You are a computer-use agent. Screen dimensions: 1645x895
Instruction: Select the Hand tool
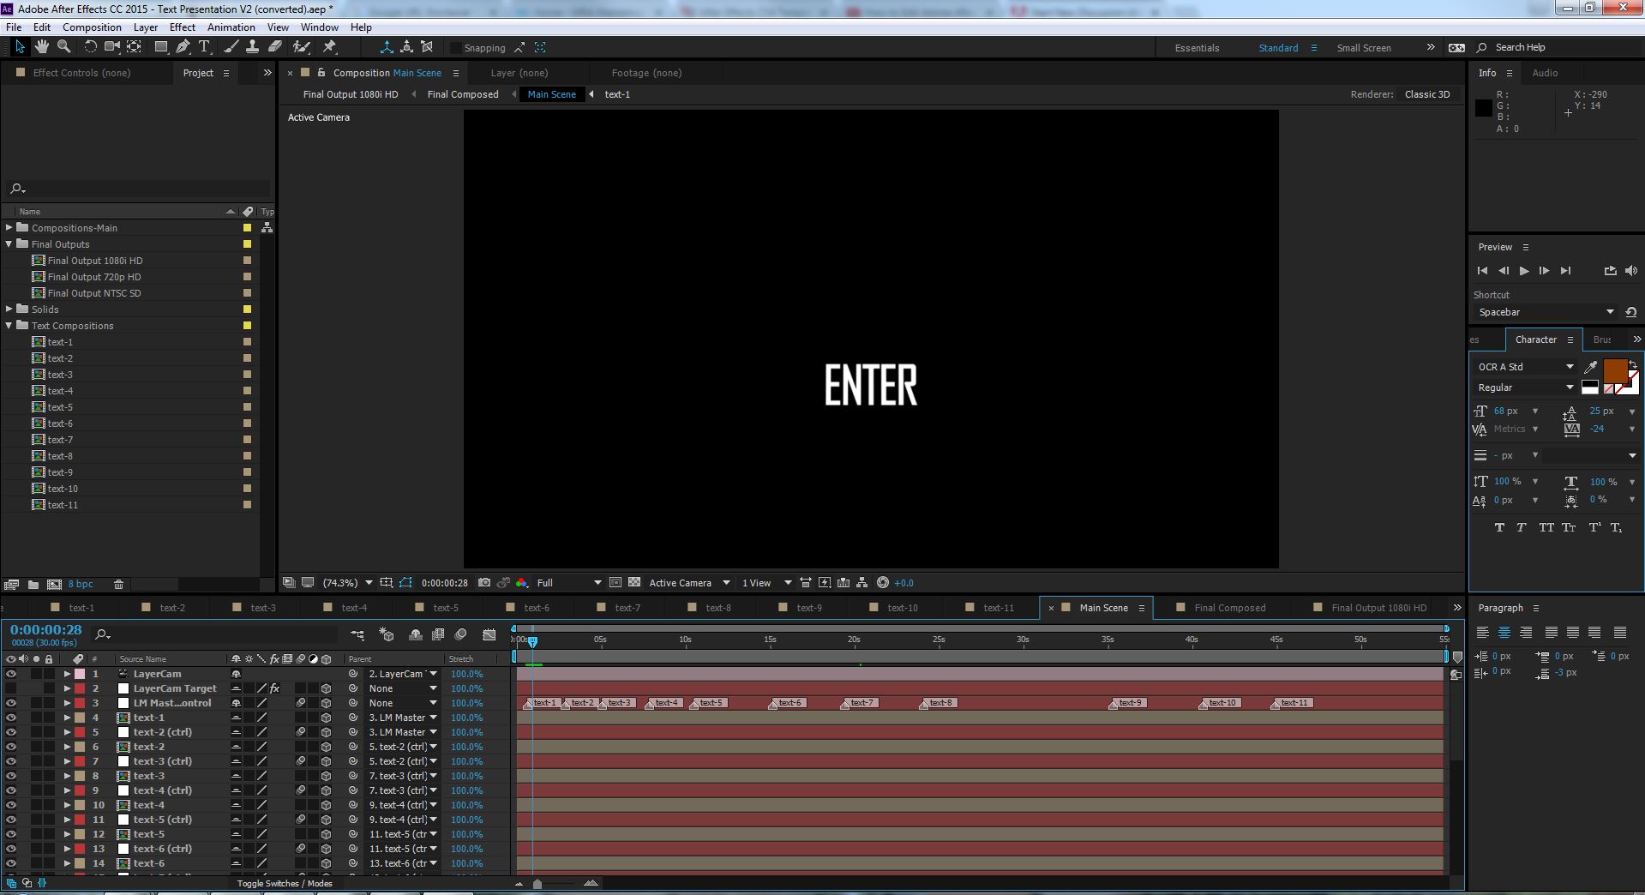pos(40,47)
